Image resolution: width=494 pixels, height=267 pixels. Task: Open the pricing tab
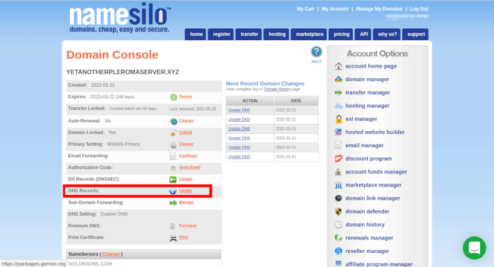tap(342, 35)
